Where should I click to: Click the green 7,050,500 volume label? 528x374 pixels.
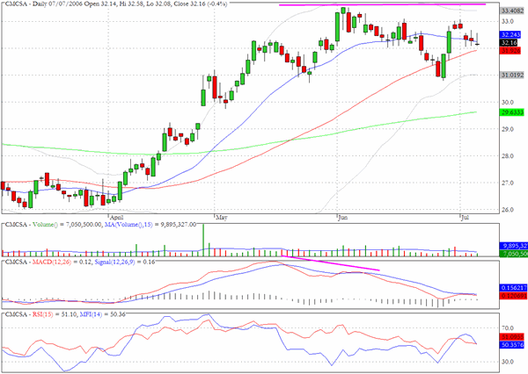coord(513,254)
